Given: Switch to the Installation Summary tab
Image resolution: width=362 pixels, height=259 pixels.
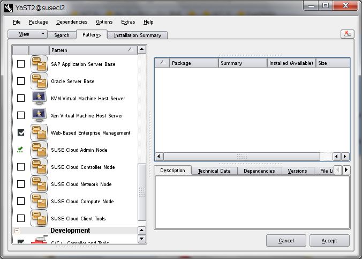Looking at the screenshot, I should click(138, 35).
